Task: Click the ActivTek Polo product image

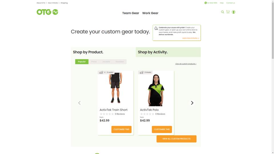Action: pyautogui.click(x=156, y=90)
